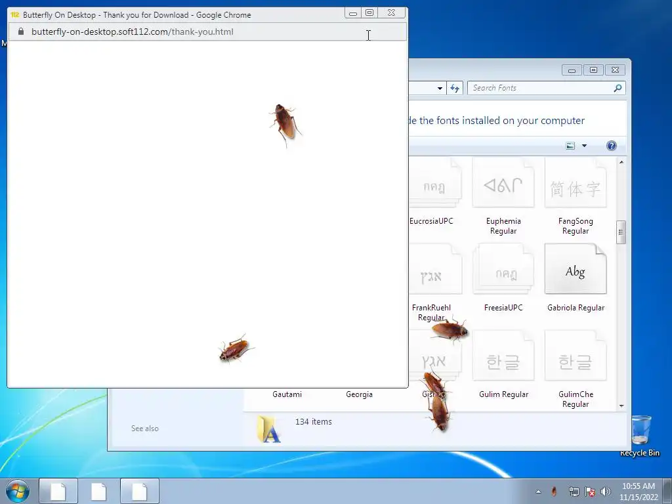Click the cockroach tray icon

tap(554, 491)
